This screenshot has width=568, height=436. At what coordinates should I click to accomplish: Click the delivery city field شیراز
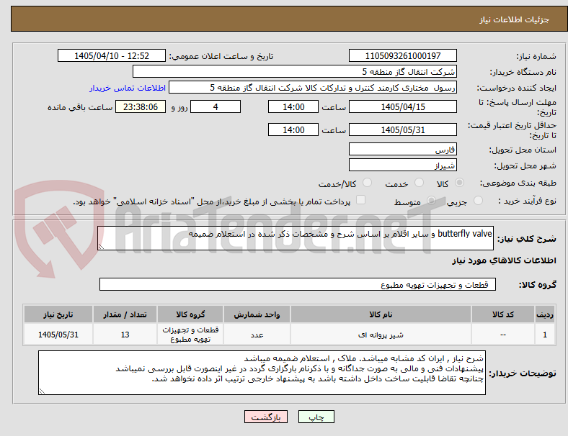[x=403, y=165]
